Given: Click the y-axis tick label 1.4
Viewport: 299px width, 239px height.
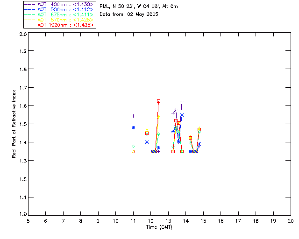Looking at the screenshot, I should coord(23,142).
